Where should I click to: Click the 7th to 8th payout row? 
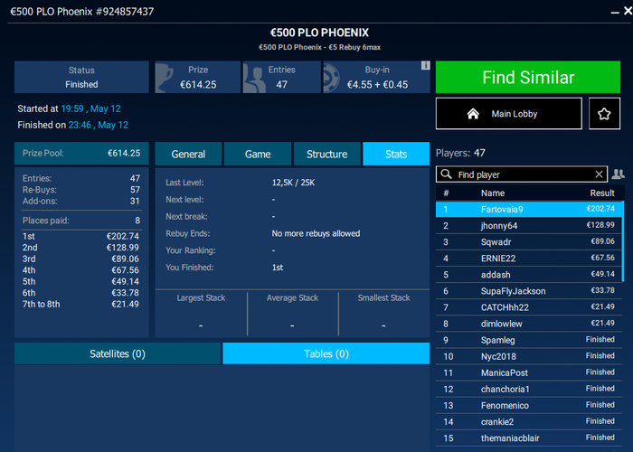coord(80,304)
